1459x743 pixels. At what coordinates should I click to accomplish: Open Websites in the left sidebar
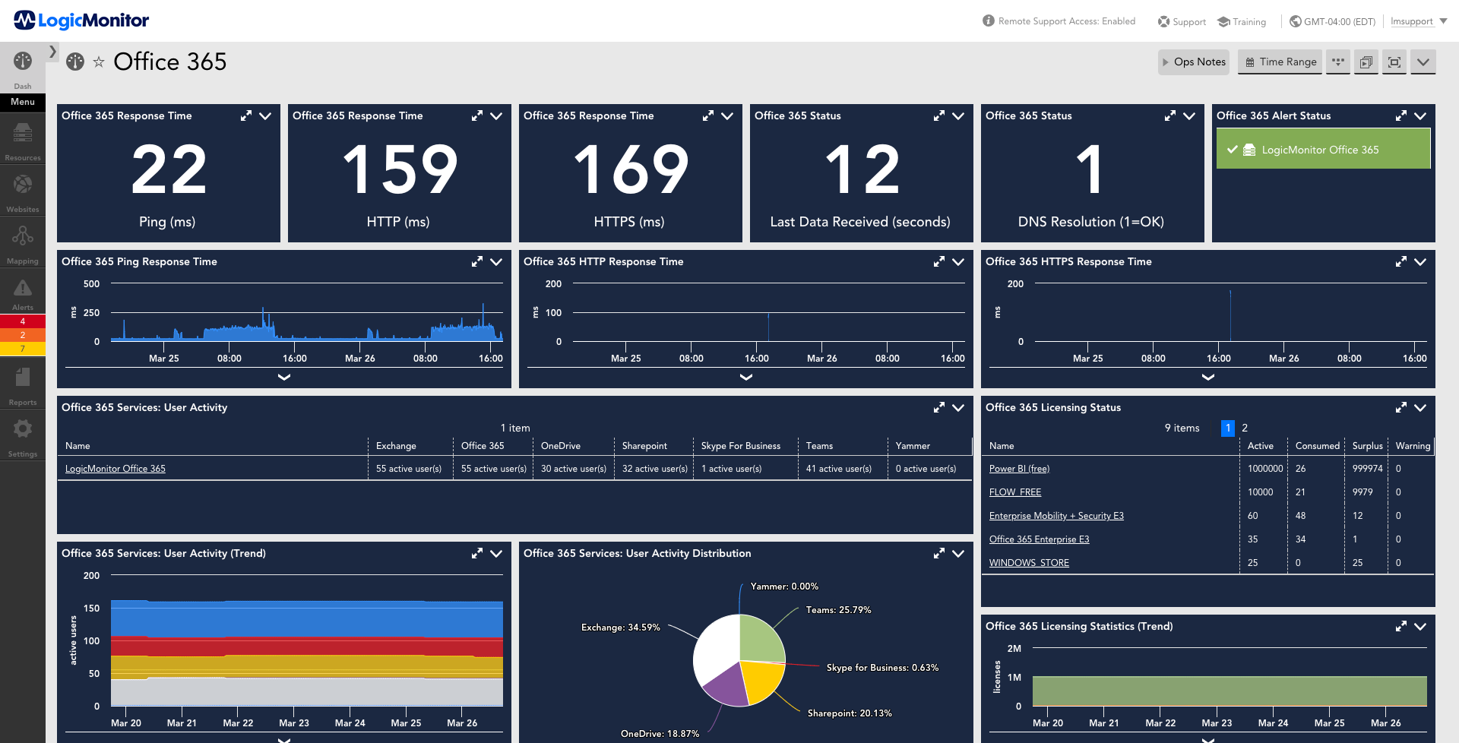tap(23, 192)
